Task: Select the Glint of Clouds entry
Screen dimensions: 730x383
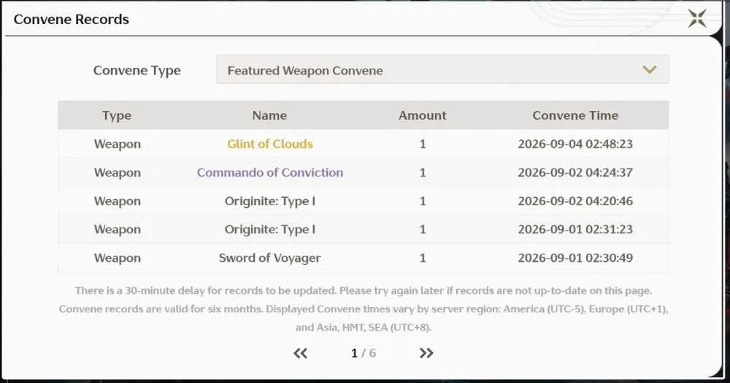Action: [x=270, y=144]
